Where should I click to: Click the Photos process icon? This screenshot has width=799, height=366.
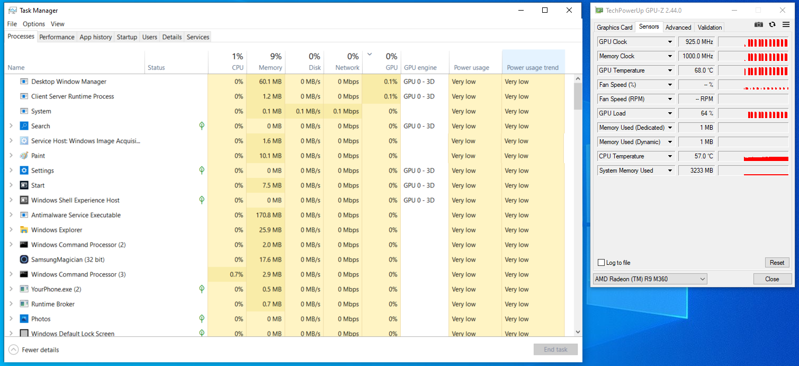(24, 319)
